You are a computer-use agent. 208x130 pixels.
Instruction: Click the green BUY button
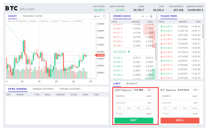pyautogui.click(x=134, y=121)
